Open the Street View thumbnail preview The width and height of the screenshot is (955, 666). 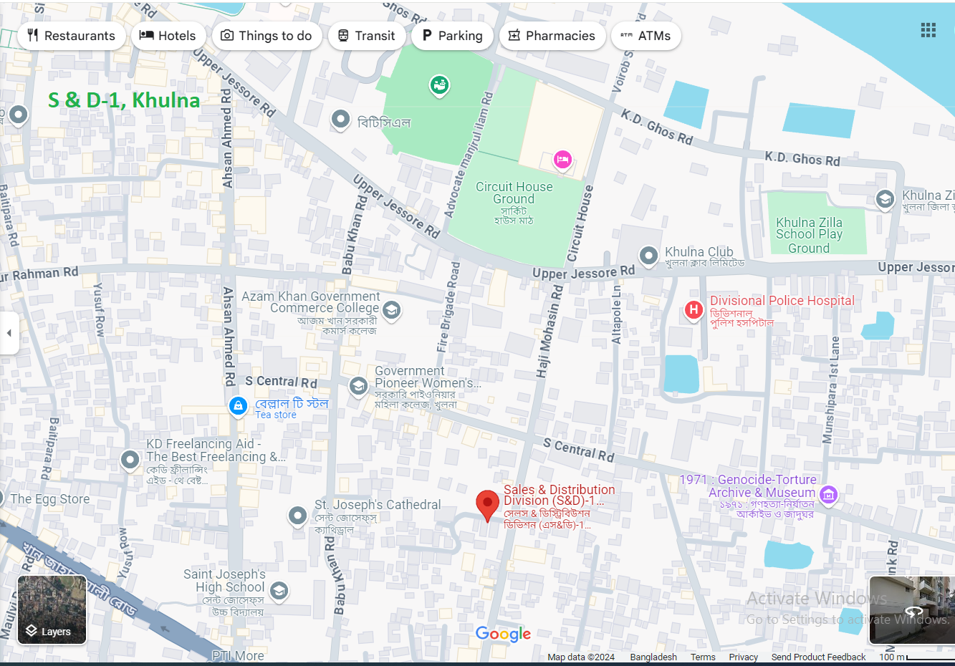click(911, 610)
